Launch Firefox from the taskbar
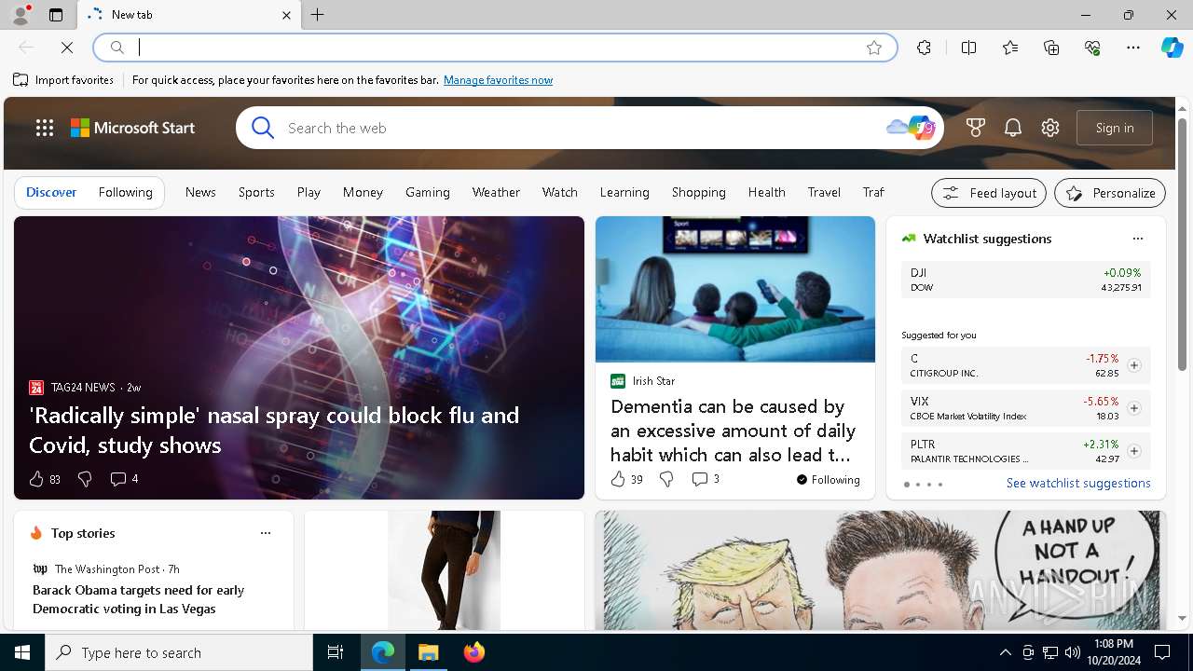 (x=474, y=652)
